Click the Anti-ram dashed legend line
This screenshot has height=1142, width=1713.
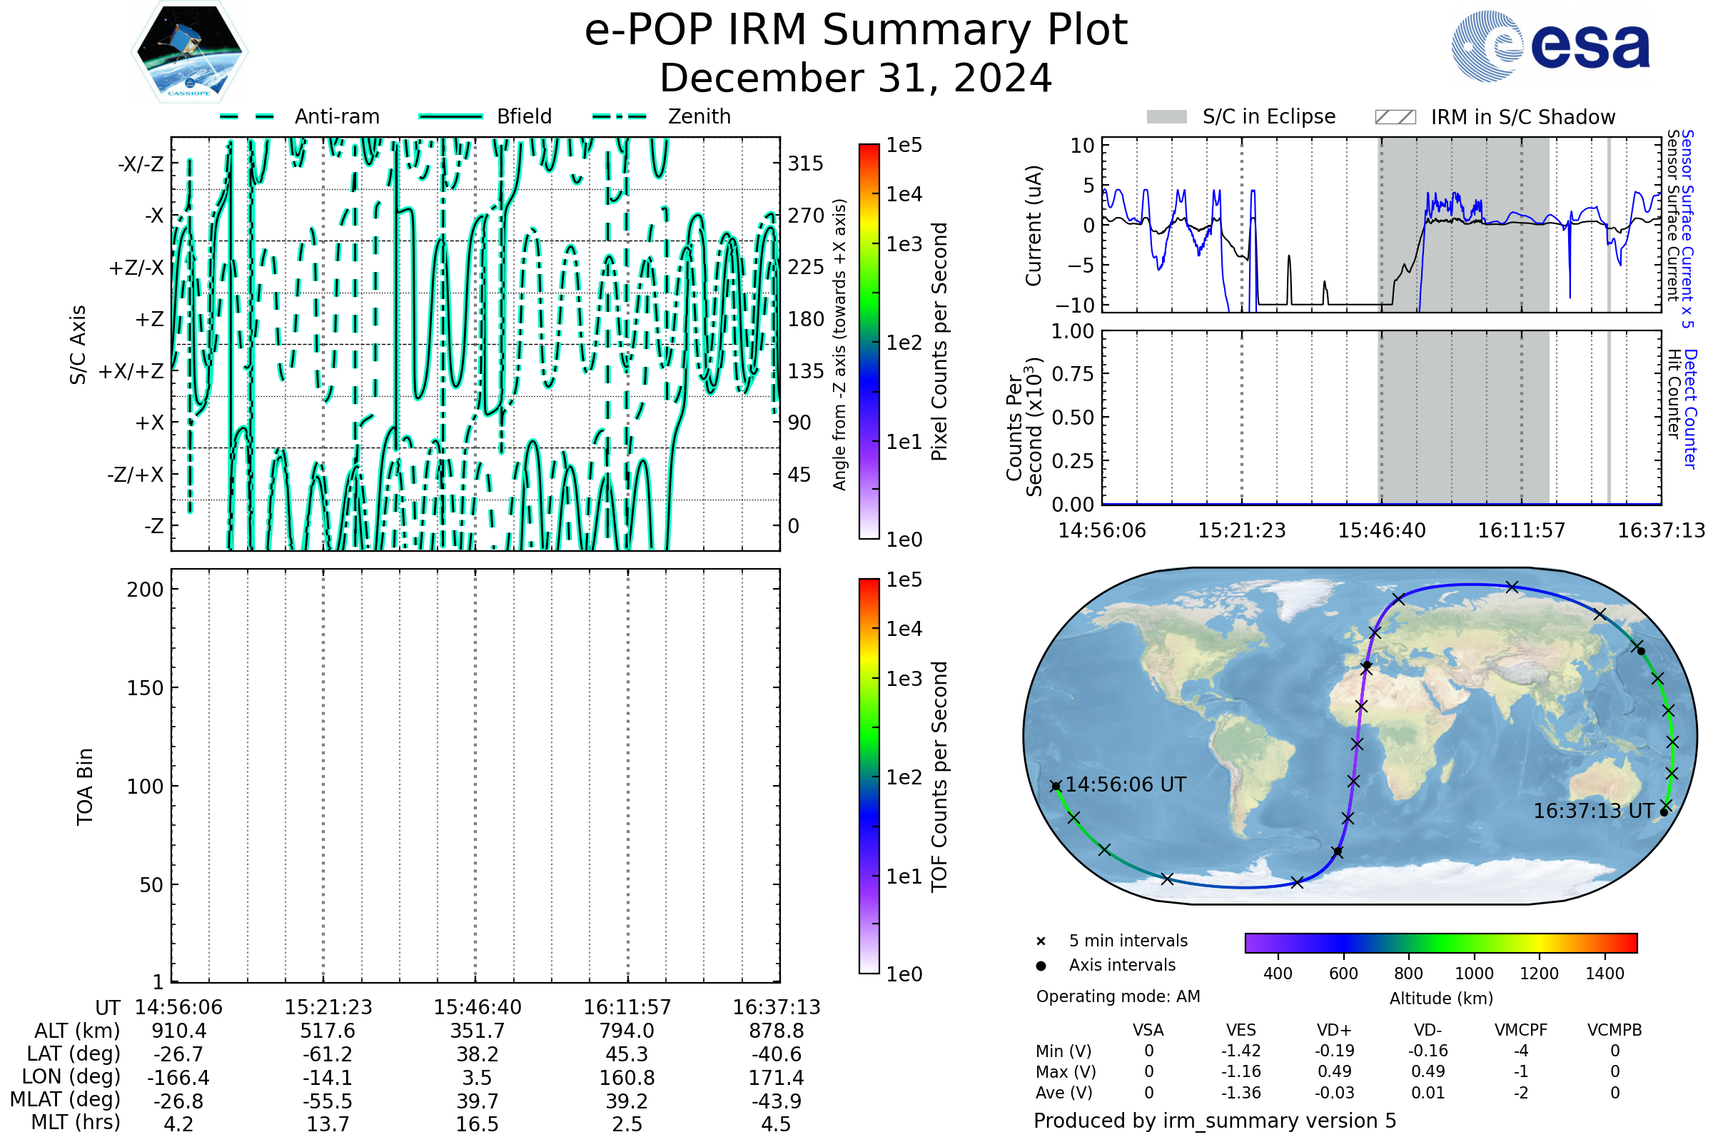[247, 116]
